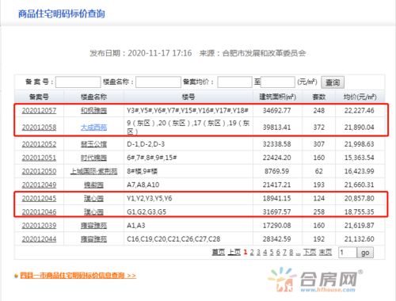Screen dimensions: 396x301
Task: Select page 7 in pagination
Action: (x=284, y=252)
